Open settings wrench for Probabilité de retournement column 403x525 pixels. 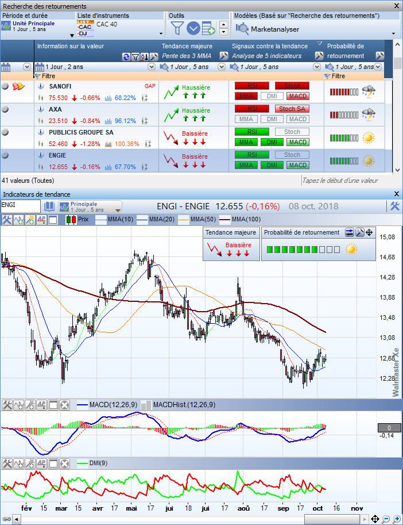(379, 56)
